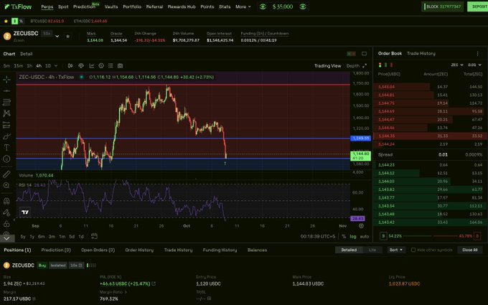Image resolution: width=488 pixels, height=305 pixels.
Task: Click the TradingView logo badge
Action: point(25,212)
